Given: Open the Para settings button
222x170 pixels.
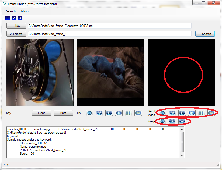Looking at the screenshot, I should point(63,113).
